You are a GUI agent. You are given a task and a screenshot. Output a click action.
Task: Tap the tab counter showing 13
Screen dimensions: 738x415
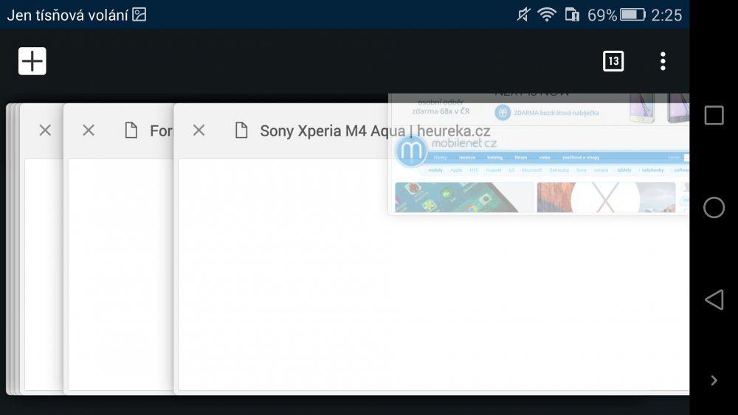point(613,61)
